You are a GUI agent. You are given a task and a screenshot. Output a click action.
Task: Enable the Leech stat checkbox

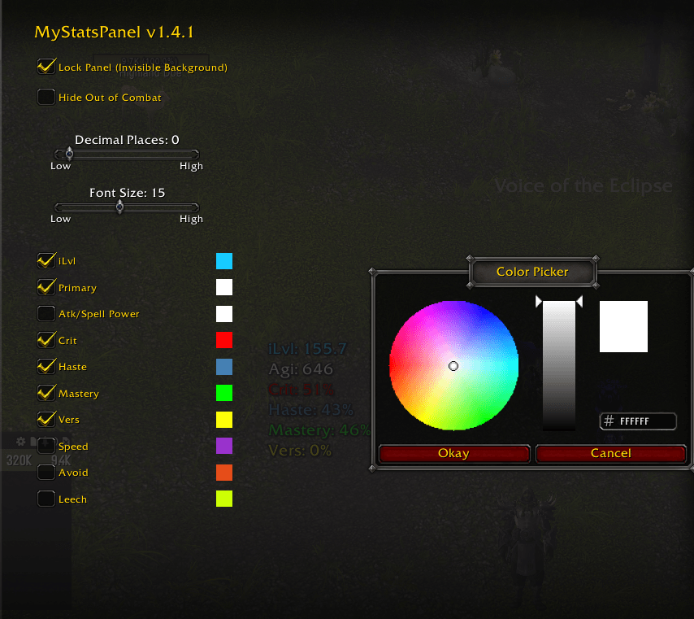click(x=46, y=499)
